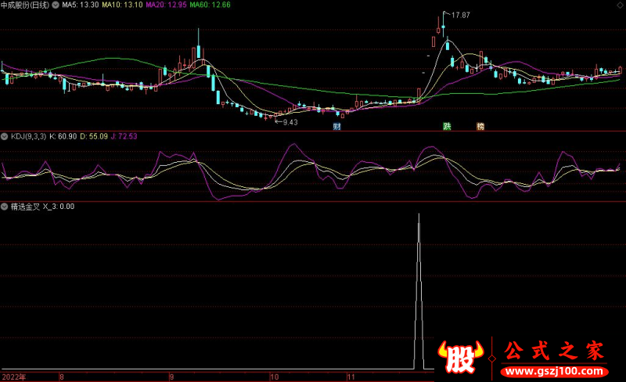Click the MA20: 12.95 indicator label
The image size is (626, 382).
coord(167,5)
